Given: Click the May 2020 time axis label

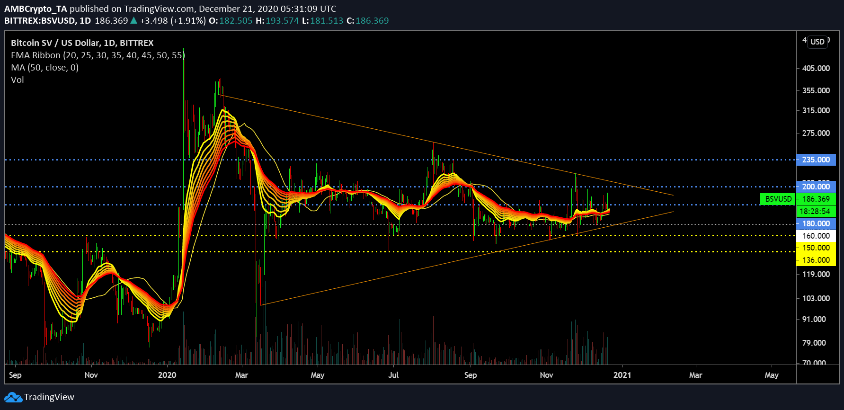Looking at the screenshot, I should 318,375.
